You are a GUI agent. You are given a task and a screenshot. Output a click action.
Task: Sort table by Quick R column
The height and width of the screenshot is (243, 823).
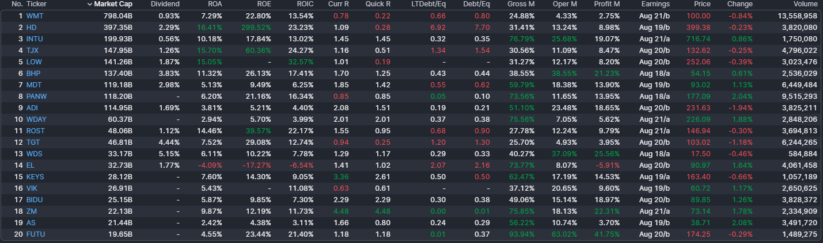click(378, 4)
